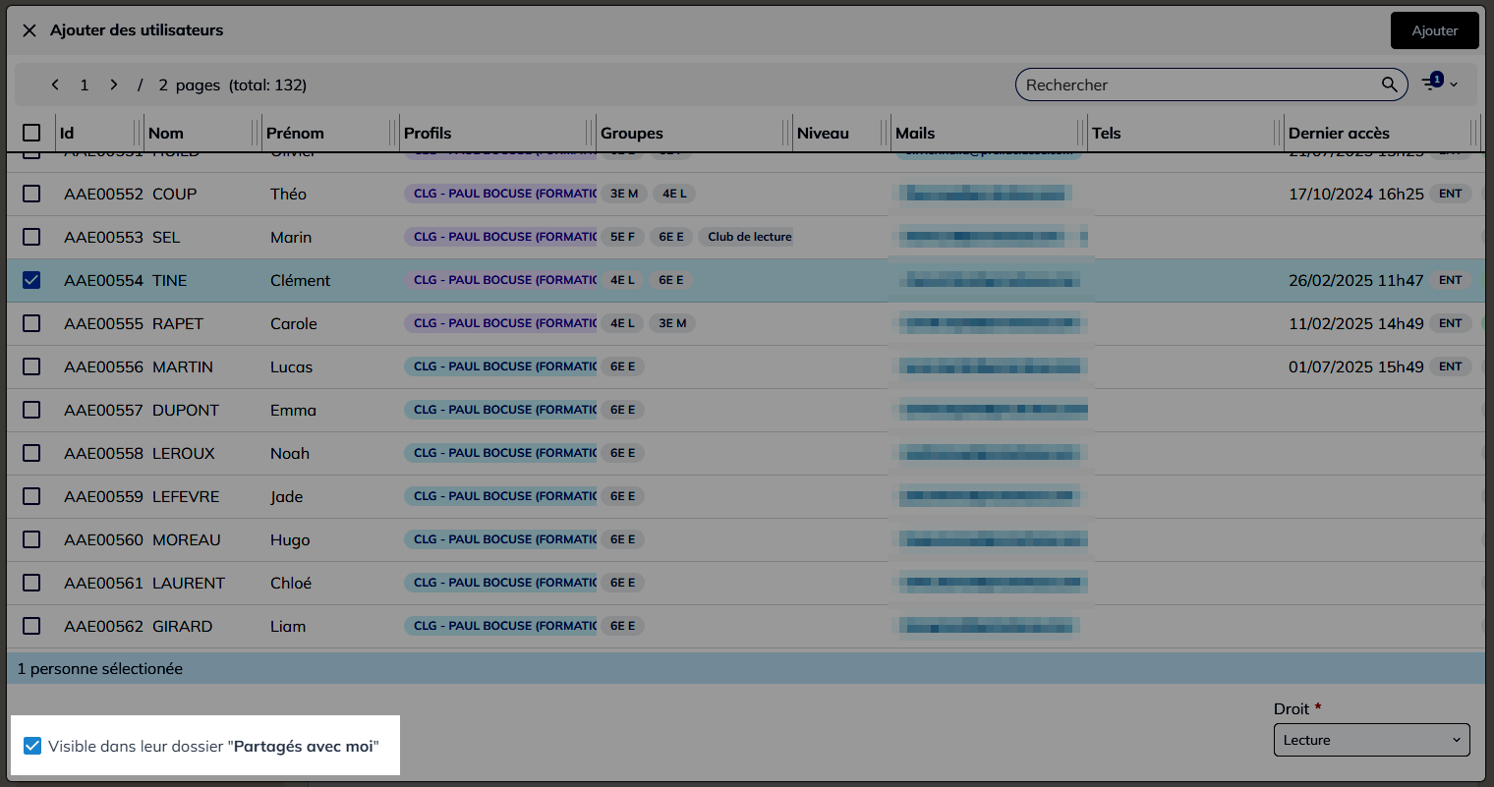Close the Ajouter des utilisateurs dialog

click(29, 30)
